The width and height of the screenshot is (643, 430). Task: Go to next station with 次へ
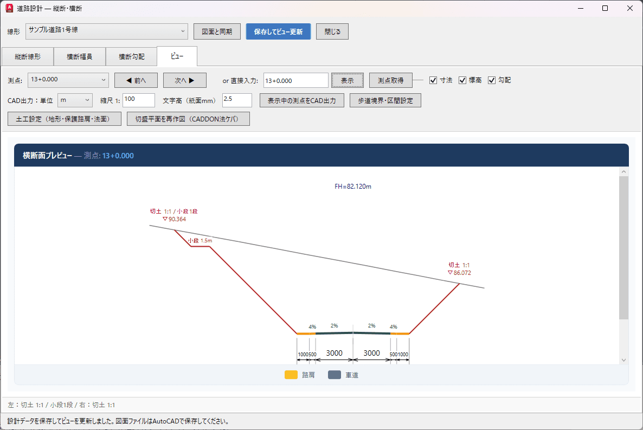(184, 80)
